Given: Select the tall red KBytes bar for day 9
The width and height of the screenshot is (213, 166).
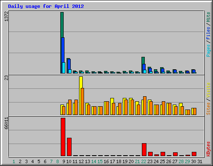Looking at the screenshot, I should coord(63,137).
